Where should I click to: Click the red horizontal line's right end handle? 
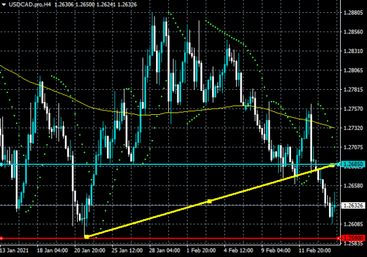click(338, 238)
